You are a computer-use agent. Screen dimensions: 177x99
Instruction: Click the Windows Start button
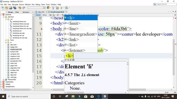pos(3,97)
